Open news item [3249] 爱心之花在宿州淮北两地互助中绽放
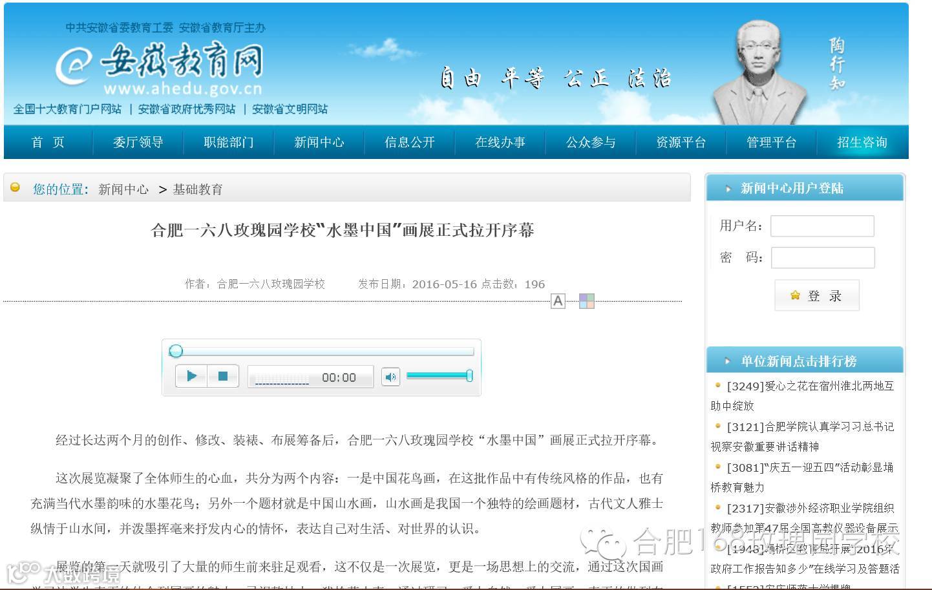The image size is (932, 590). coord(802,395)
